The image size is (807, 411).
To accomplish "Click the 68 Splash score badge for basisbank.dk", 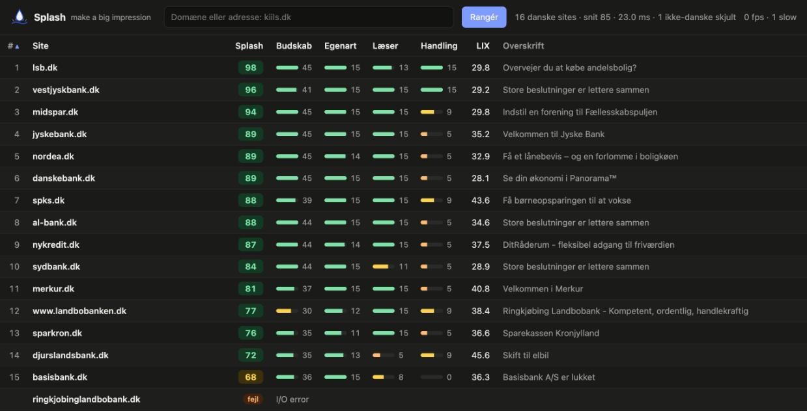I will tap(251, 377).
